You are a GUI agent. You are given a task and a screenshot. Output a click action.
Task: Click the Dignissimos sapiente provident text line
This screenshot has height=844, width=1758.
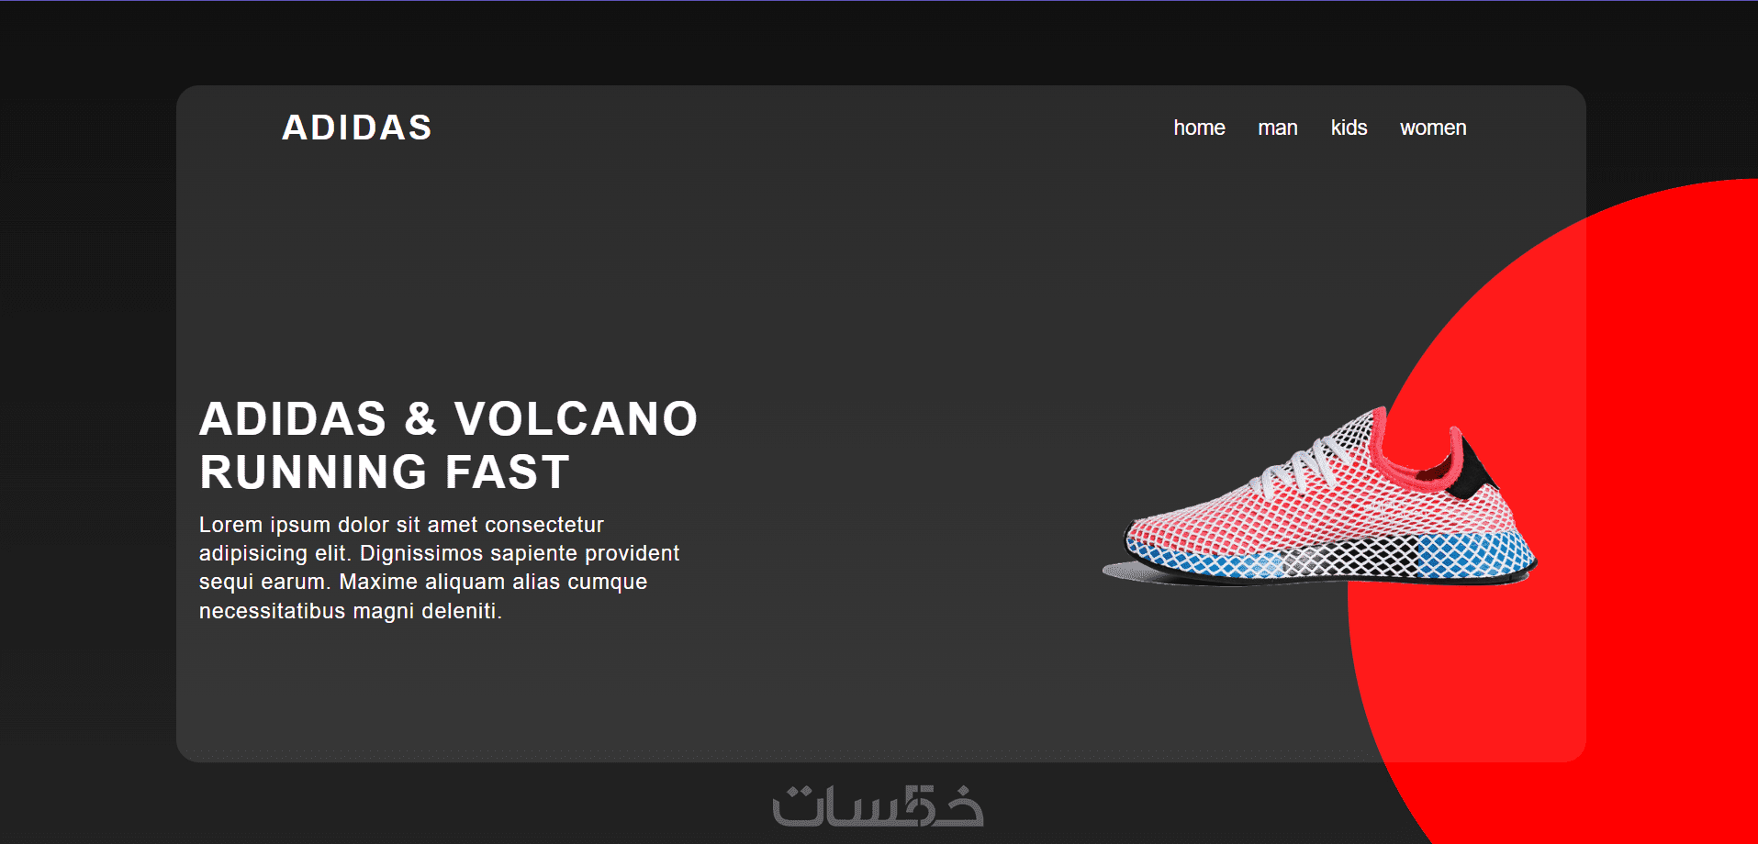pos(520,553)
